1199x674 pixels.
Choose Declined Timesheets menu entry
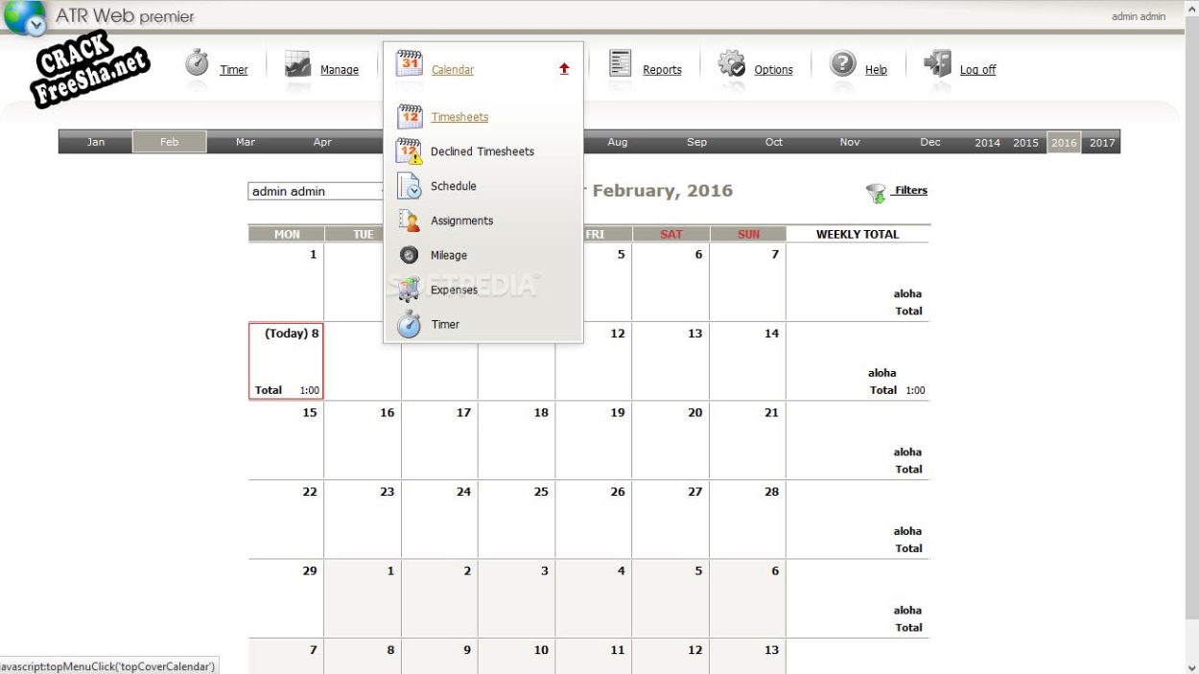click(482, 151)
